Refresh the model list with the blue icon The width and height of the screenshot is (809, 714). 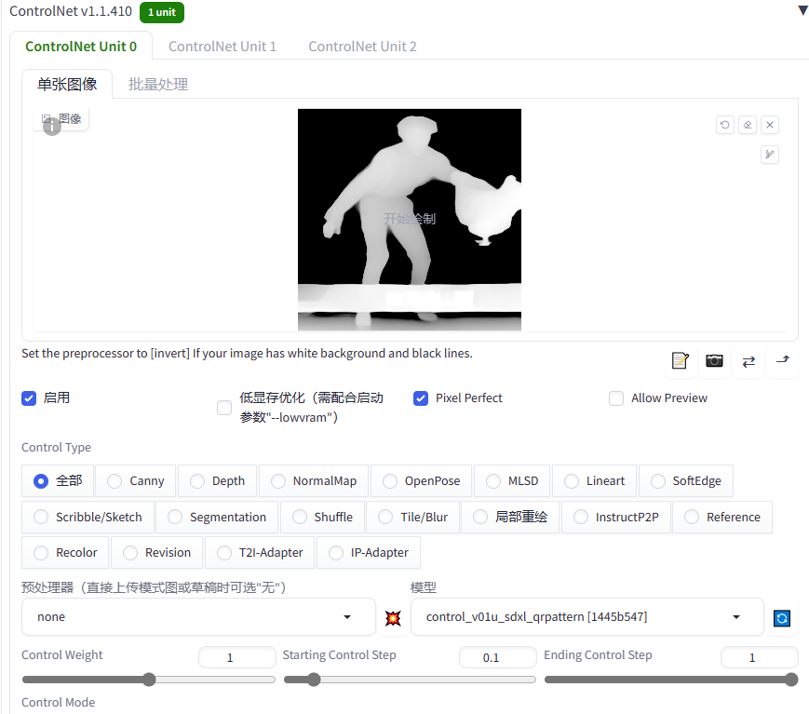[x=782, y=617]
